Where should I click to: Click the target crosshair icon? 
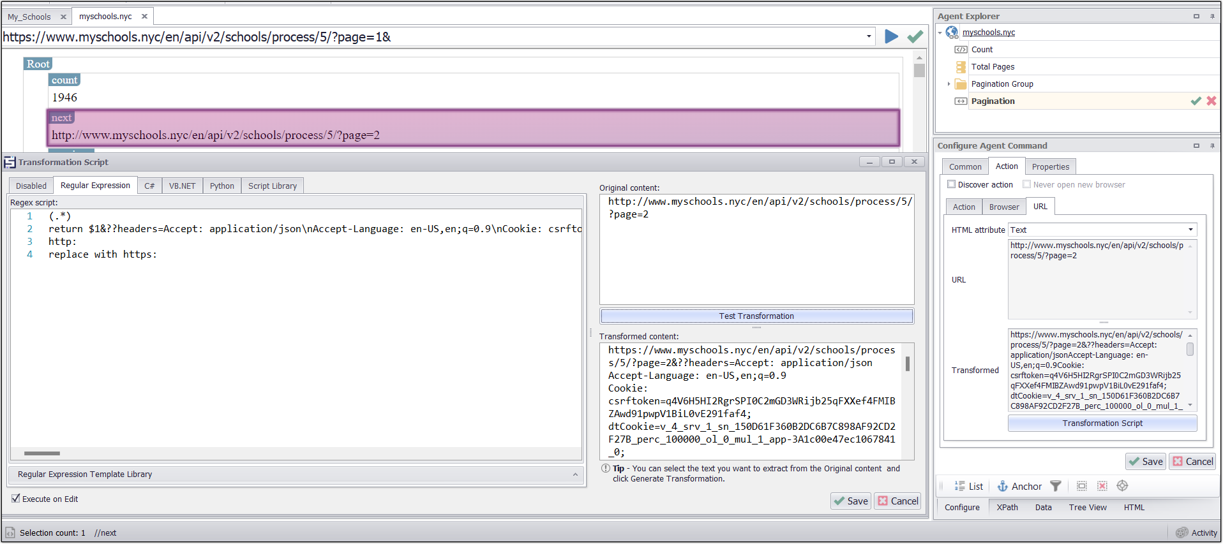[x=1122, y=487]
